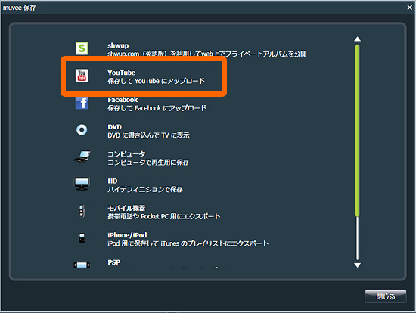Click the HD monitor icon

(x=82, y=184)
